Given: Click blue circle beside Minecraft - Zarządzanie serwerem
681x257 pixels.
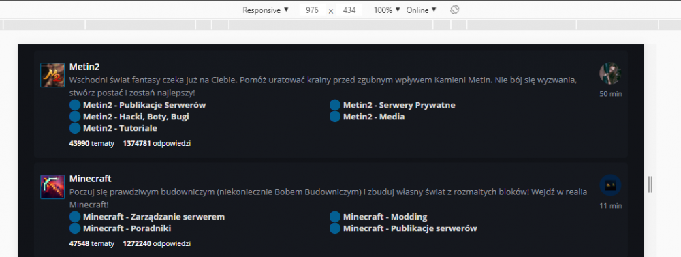Looking at the screenshot, I should point(75,217).
